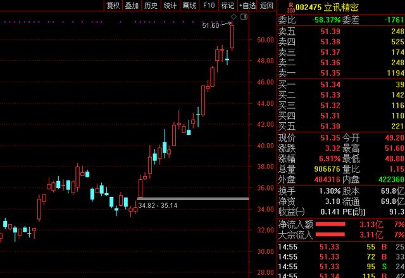The width and height of the screenshot is (405, 278).
Task: Click the diamond marker icon above the chart
Action: [234, 17]
